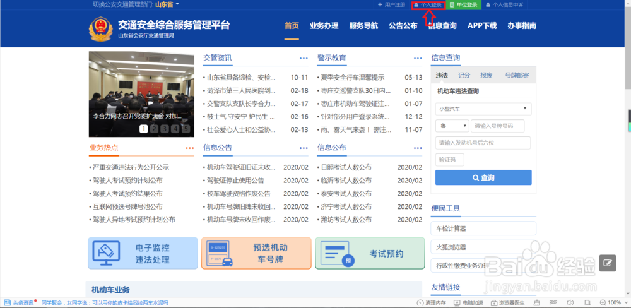Click the 头条资讯 news icon
Screen dimensions: 631x308
click(7, 302)
